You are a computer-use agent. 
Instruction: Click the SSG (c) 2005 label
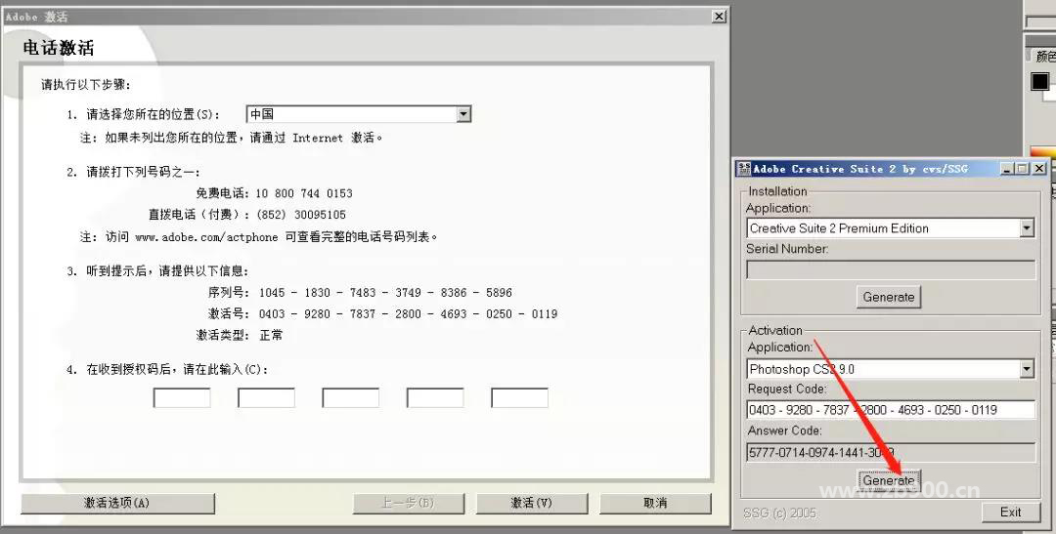click(780, 513)
